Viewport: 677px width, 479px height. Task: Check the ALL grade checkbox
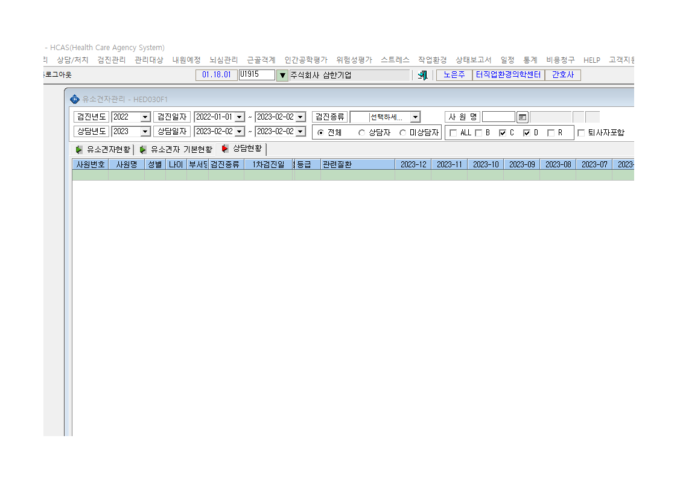[453, 133]
